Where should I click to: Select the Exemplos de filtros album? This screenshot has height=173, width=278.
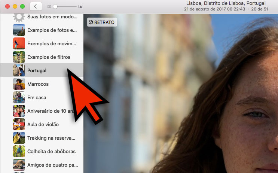click(49, 57)
